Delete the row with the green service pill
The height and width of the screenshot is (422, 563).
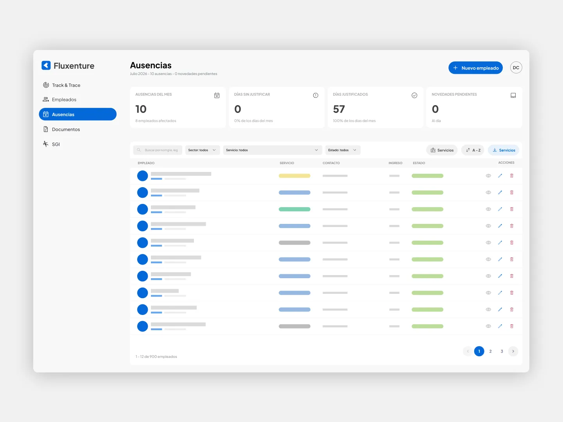[x=512, y=209]
